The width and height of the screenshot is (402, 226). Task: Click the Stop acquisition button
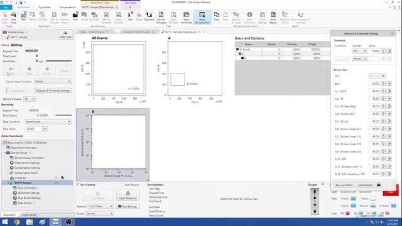[30, 71]
